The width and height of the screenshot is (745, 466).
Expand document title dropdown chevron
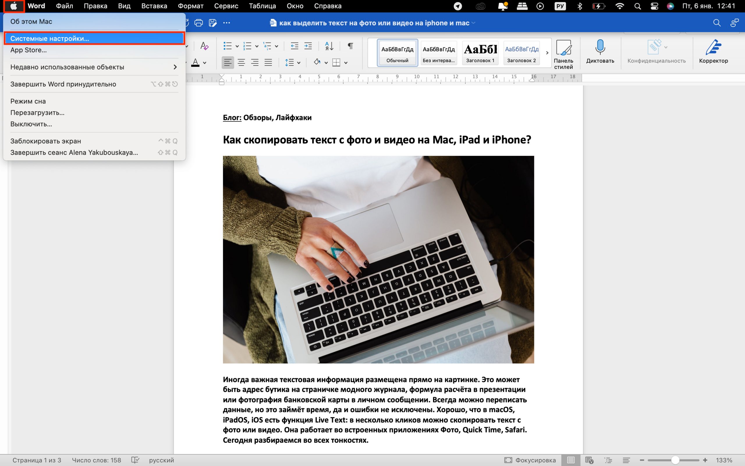(473, 23)
